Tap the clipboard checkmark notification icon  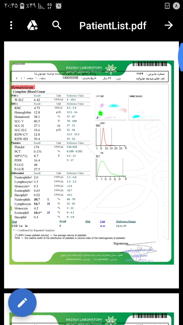(168, 6)
